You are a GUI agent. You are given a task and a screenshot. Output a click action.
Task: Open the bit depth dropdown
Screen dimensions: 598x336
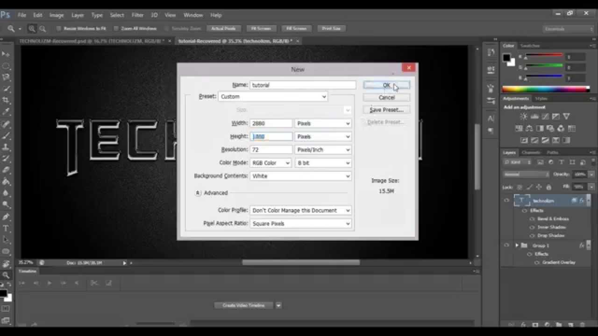coord(323,163)
